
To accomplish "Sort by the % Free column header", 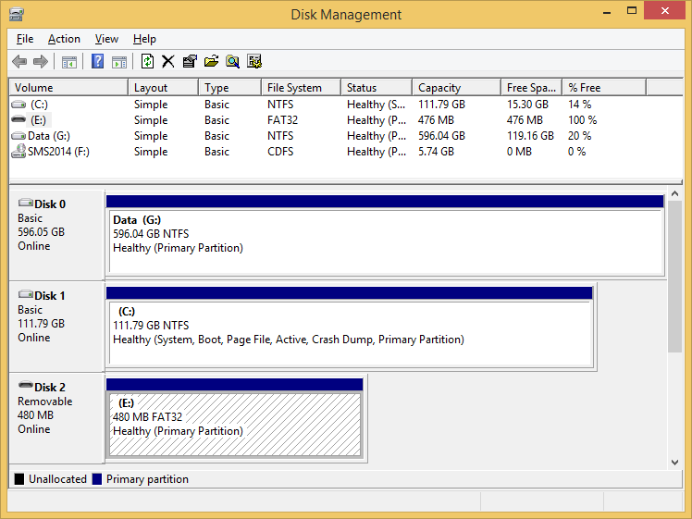I will pos(604,87).
